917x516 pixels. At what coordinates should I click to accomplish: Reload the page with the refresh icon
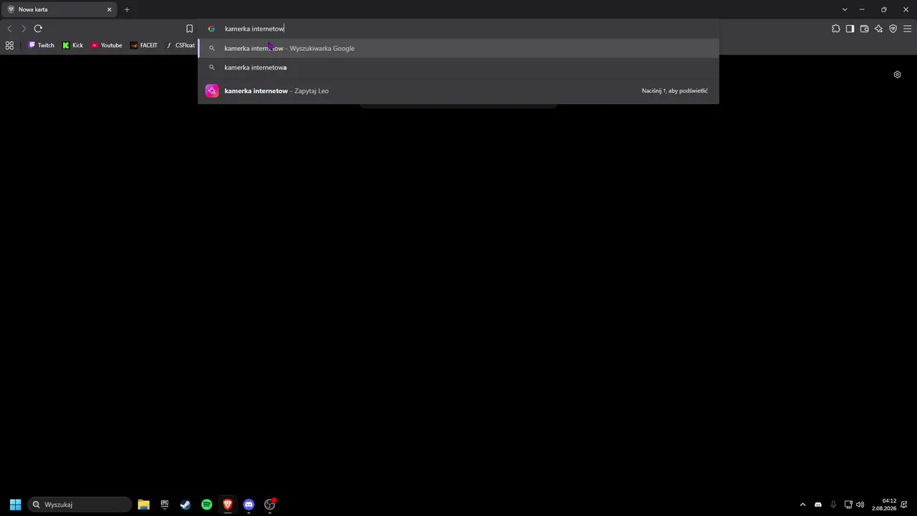coord(38,29)
